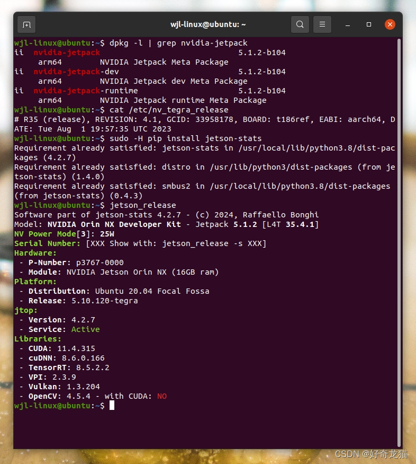The width and height of the screenshot is (416, 464).
Task: Click the 'Hardware:' heading
Action: (35, 253)
